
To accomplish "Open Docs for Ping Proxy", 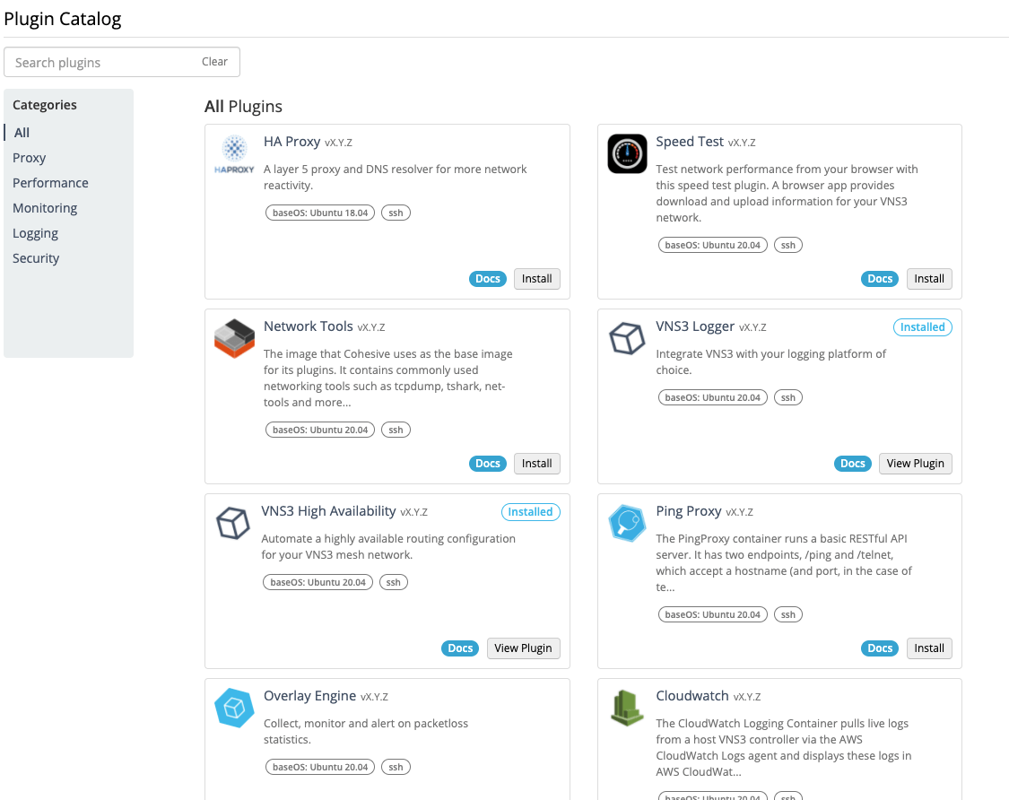I will point(880,648).
